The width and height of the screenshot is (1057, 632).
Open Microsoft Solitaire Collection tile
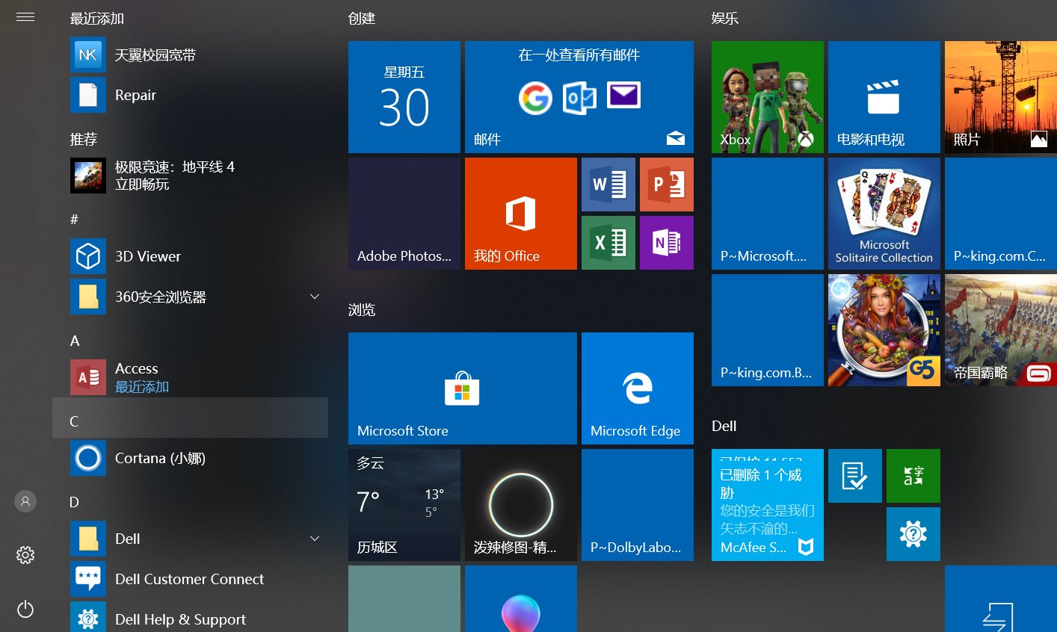[x=884, y=213]
